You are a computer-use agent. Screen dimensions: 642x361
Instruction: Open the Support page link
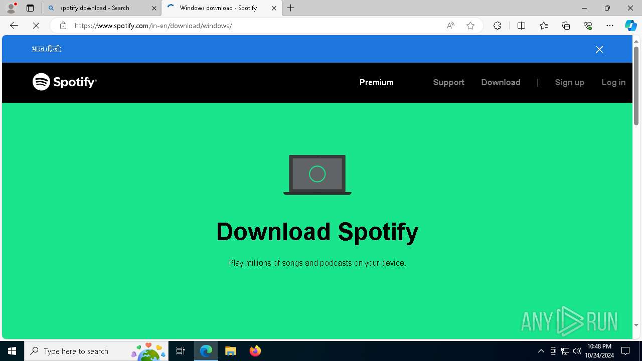[448, 82]
